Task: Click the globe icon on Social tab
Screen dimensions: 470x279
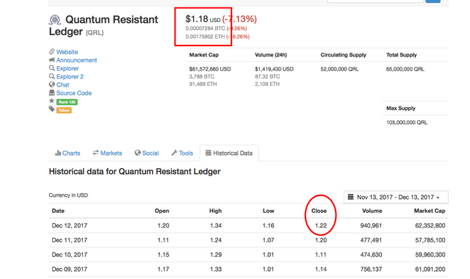Action: click(x=137, y=153)
